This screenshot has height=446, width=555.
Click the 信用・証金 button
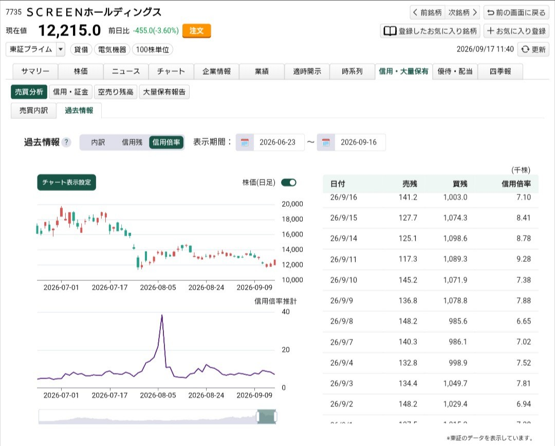point(70,92)
